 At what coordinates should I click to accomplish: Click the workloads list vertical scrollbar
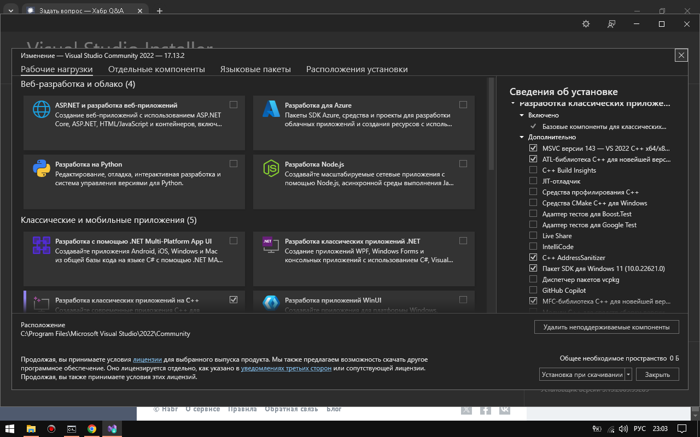click(491, 125)
